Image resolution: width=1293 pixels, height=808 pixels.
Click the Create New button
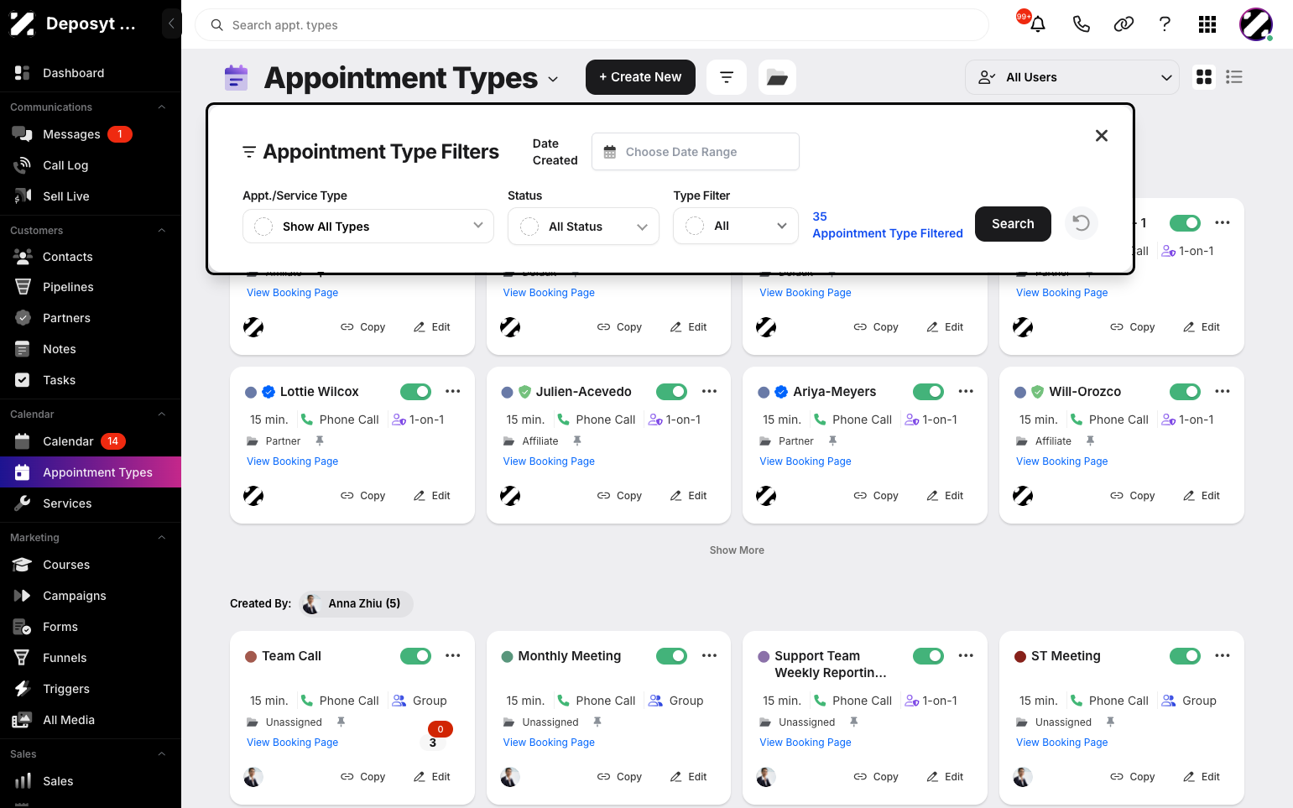(x=640, y=77)
